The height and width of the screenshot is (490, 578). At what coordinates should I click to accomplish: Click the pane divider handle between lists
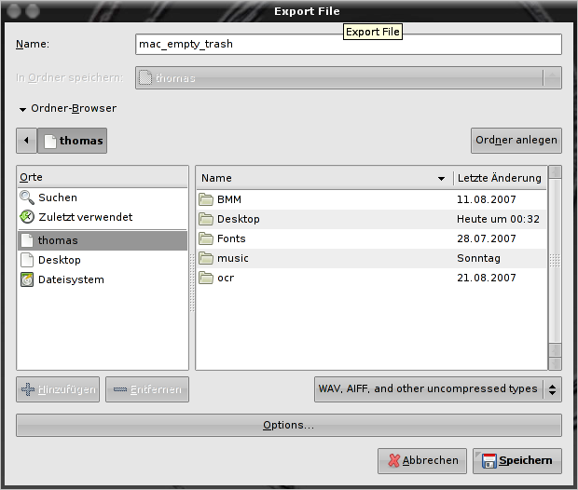pyautogui.click(x=192, y=282)
